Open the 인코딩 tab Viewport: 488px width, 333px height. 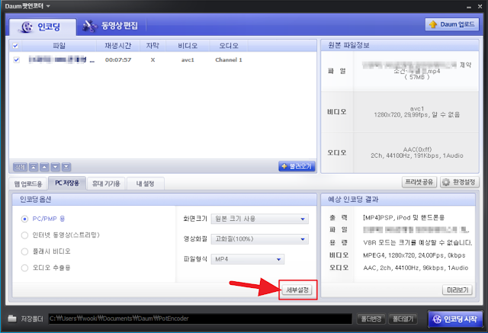tap(43, 27)
